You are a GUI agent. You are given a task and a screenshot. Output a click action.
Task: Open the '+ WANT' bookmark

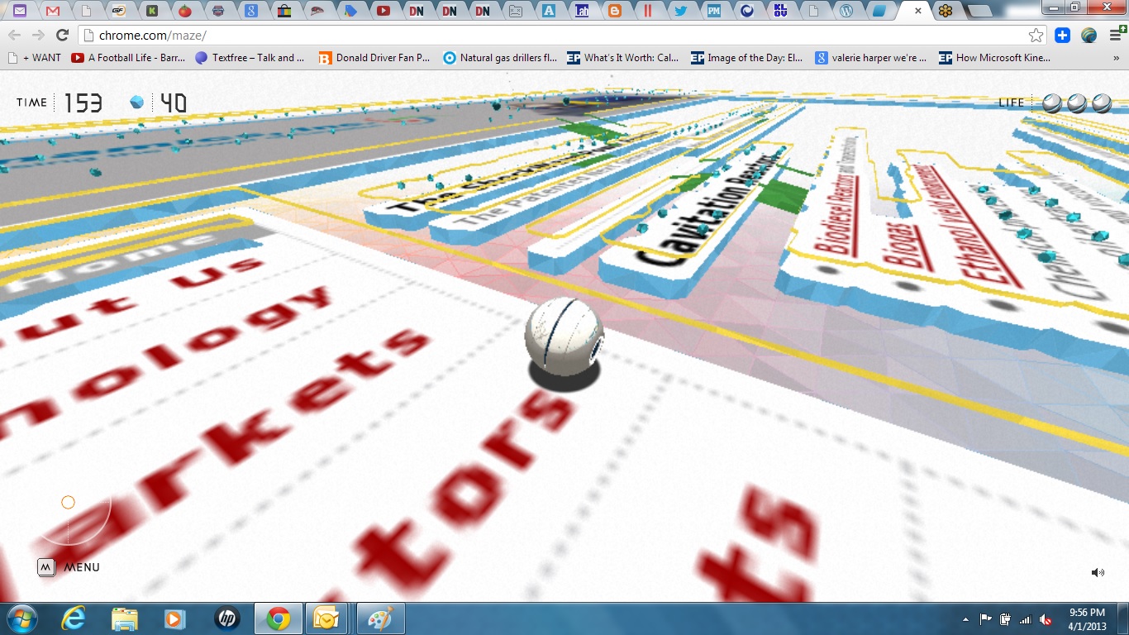(35, 58)
